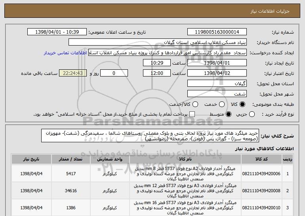Select product code 0821110439420006

coord(261,174)
